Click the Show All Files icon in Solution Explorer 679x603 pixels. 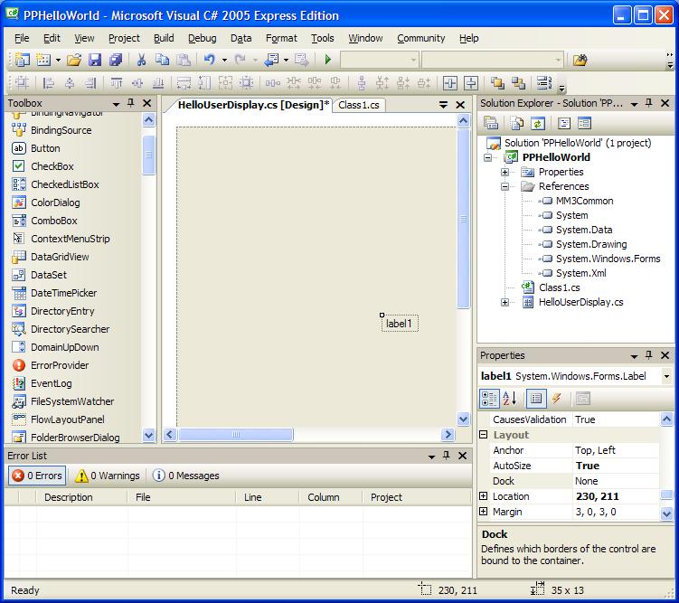pos(517,124)
